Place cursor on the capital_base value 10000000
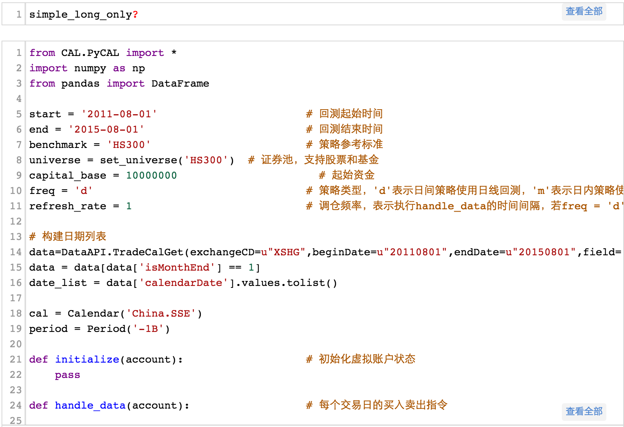 [x=151, y=176]
